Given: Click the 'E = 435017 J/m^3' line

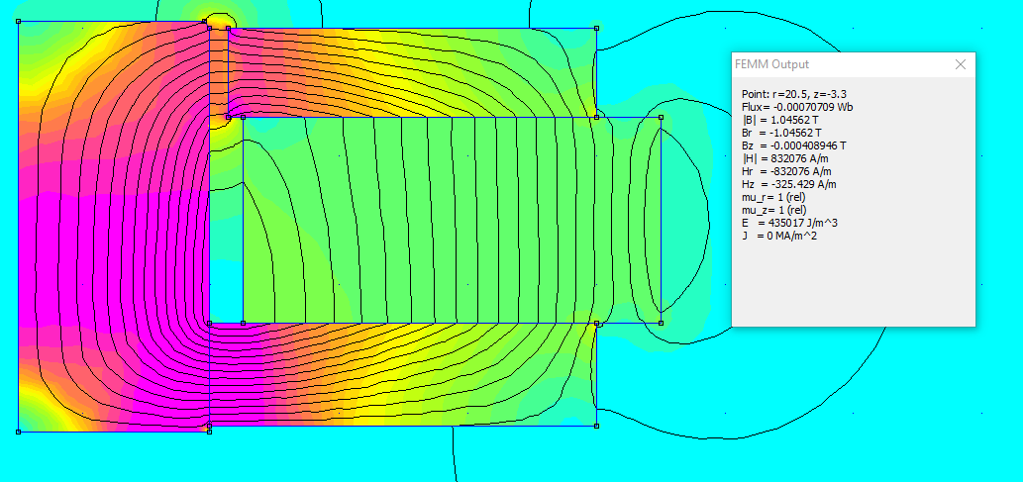Looking at the screenshot, I should (789, 223).
